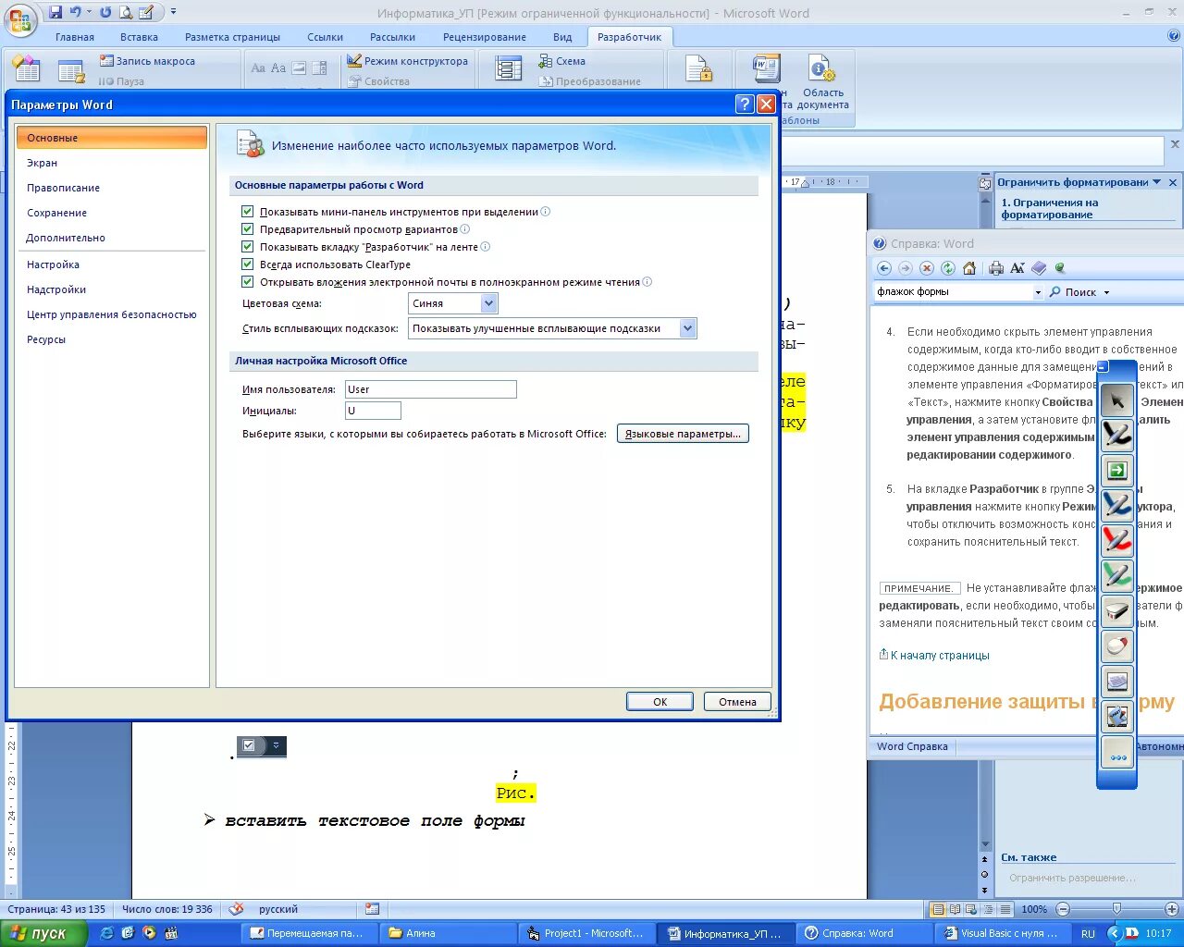Image resolution: width=1184 pixels, height=947 pixels.
Task: Select Дополнительно category in options dialog
Action: click(x=111, y=238)
